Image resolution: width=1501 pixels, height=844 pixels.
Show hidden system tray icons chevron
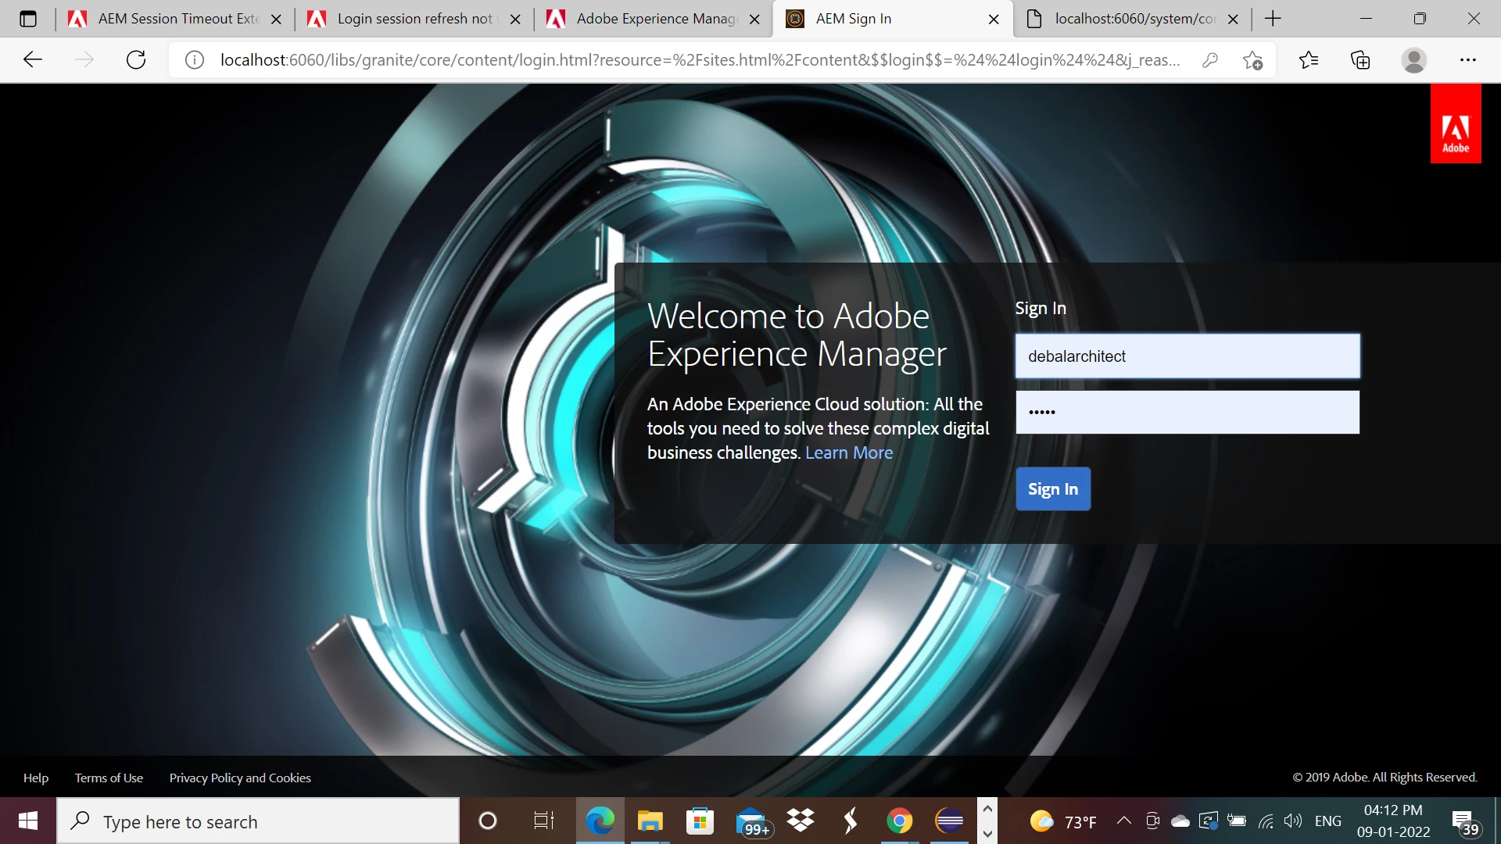(x=1123, y=821)
